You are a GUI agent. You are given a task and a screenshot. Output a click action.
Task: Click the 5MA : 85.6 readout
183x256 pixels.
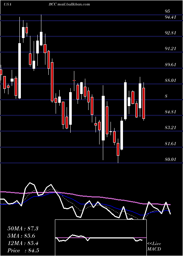(x=21, y=236)
